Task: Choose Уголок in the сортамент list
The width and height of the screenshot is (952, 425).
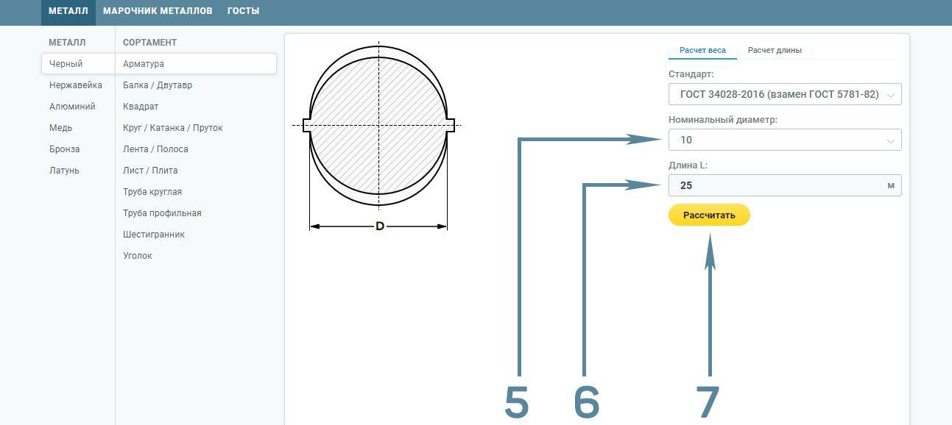Action: 138,256
